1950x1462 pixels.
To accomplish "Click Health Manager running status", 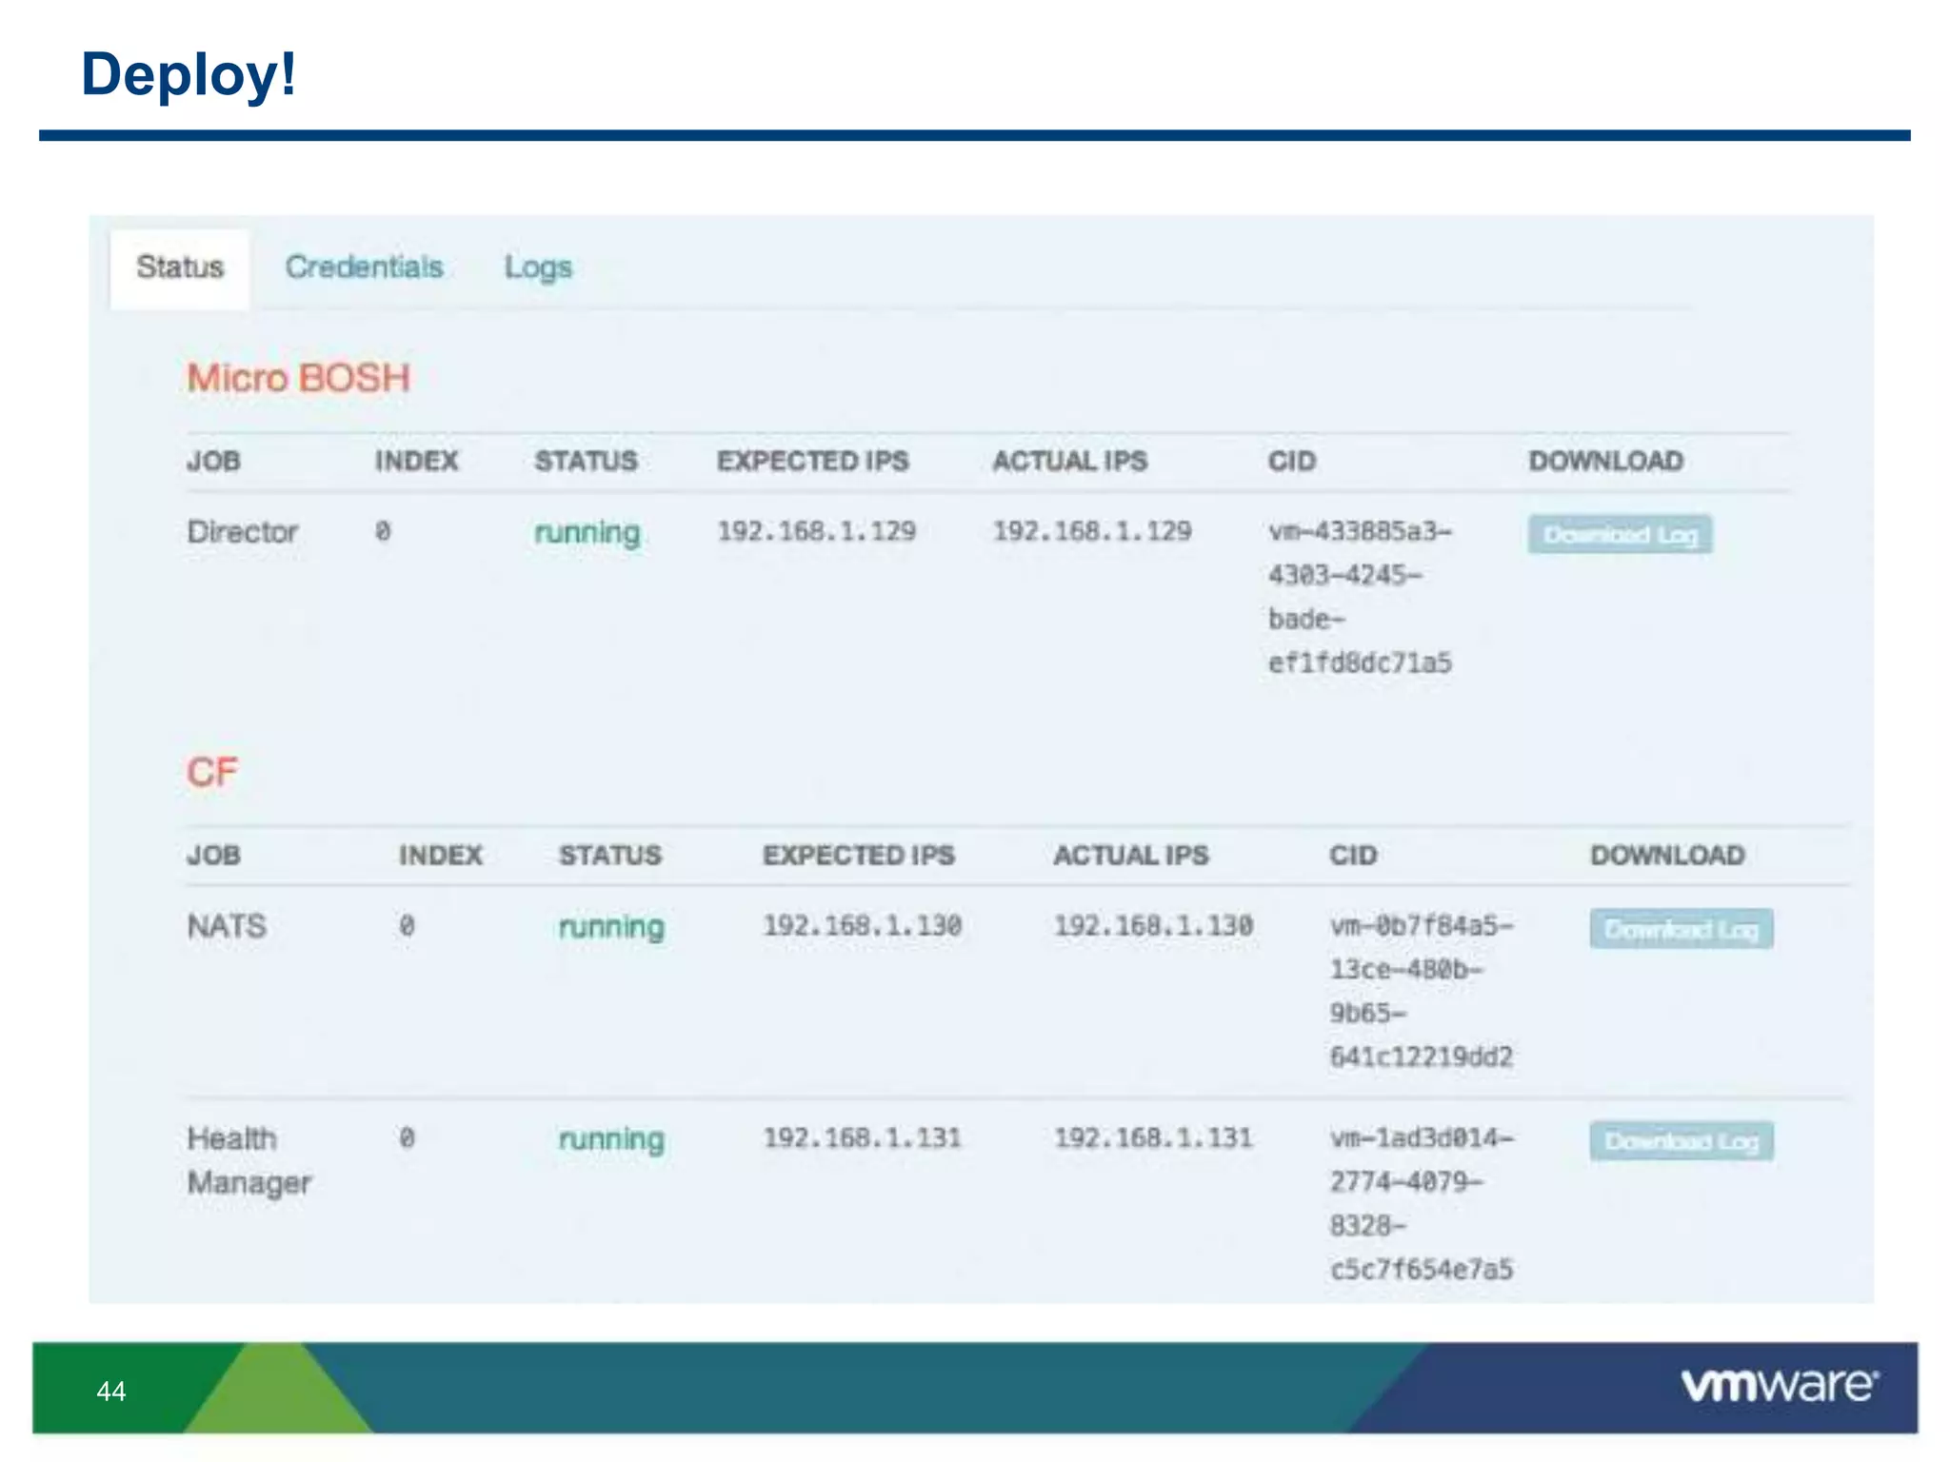I will coord(610,1139).
